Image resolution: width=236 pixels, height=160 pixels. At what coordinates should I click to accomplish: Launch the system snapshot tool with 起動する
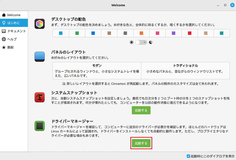click(x=141, y=110)
